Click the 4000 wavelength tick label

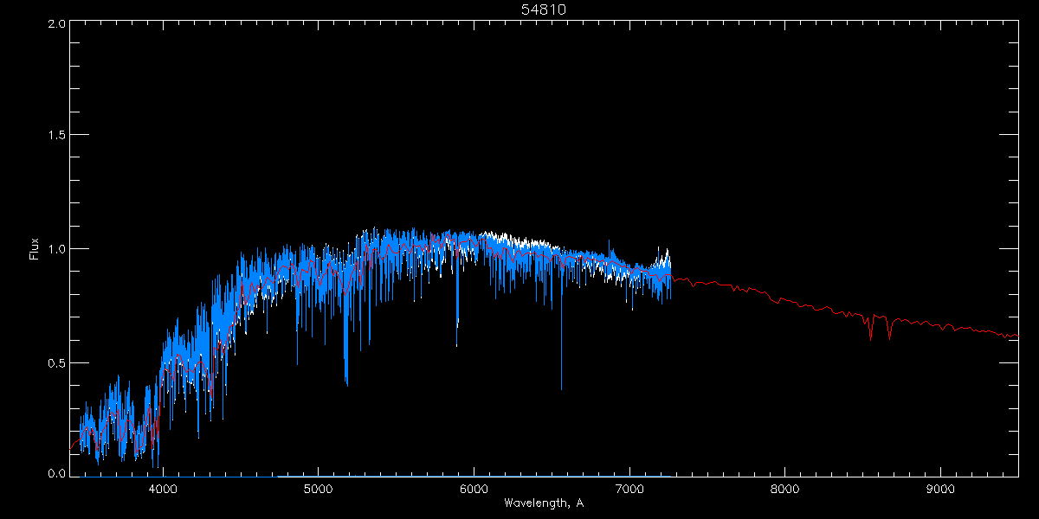pos(163,488)
